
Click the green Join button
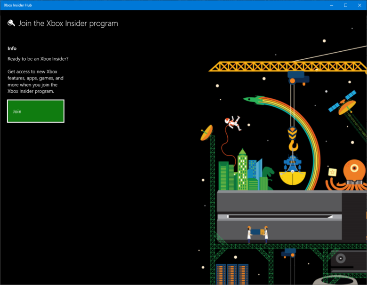36,111
